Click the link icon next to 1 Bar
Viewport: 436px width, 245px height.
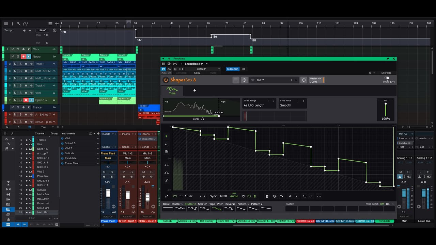[x=175, y=196]
